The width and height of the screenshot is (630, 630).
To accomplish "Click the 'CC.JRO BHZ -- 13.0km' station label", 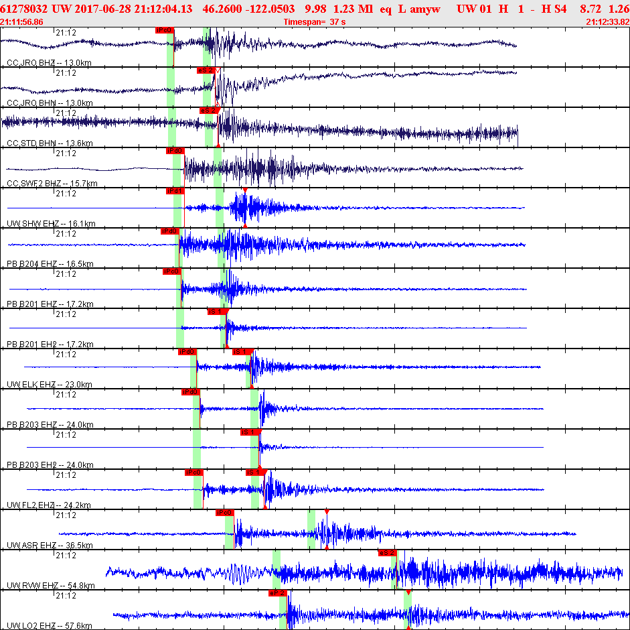I will click(x=49, y=63).
